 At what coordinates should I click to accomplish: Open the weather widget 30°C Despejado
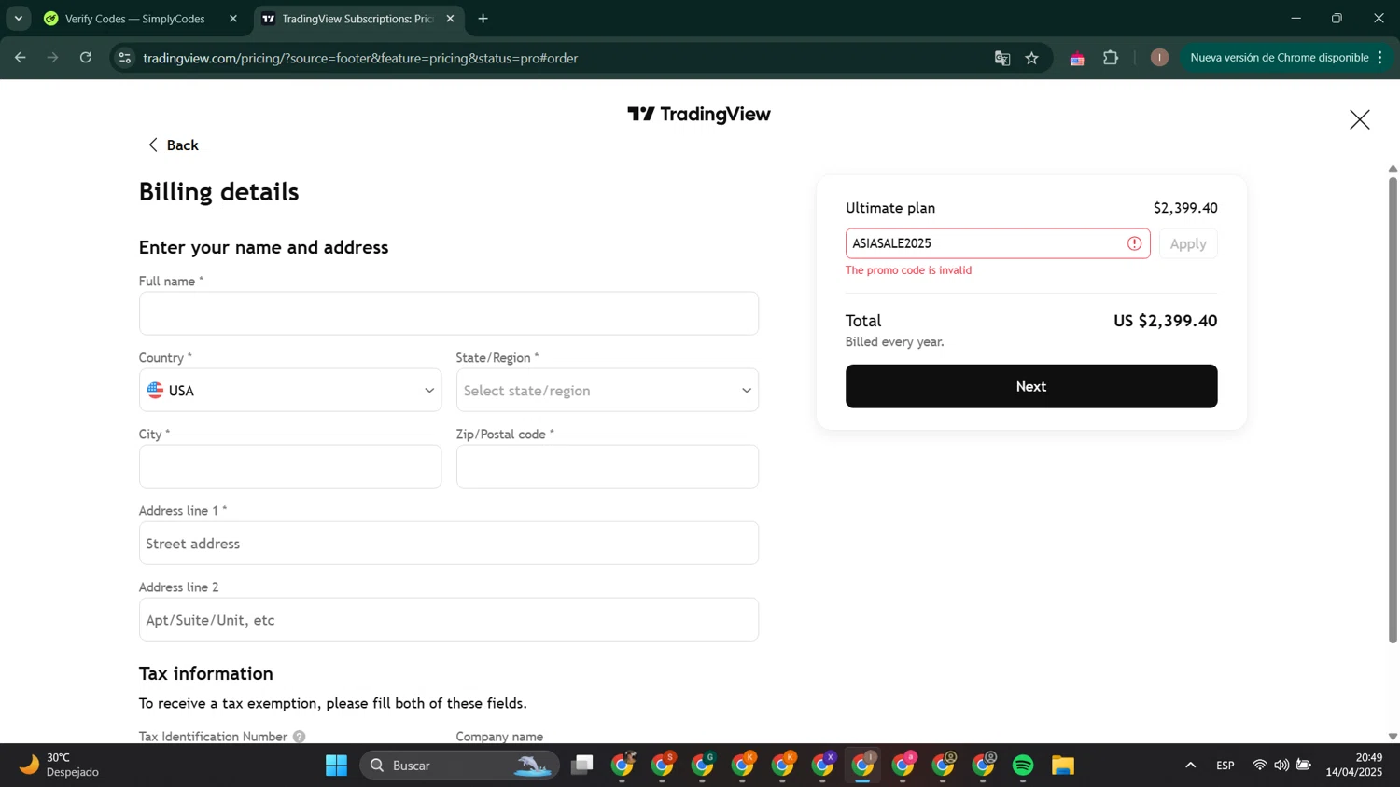[61, 766]
